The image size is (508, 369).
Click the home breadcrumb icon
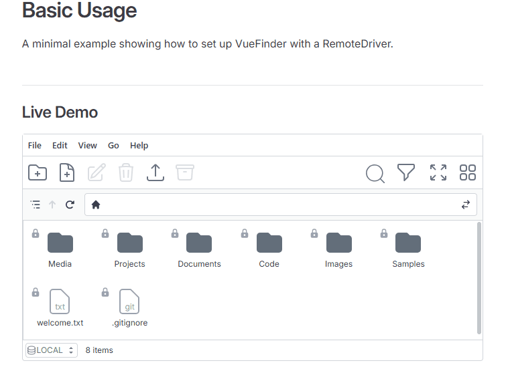(x=96, y=205)
